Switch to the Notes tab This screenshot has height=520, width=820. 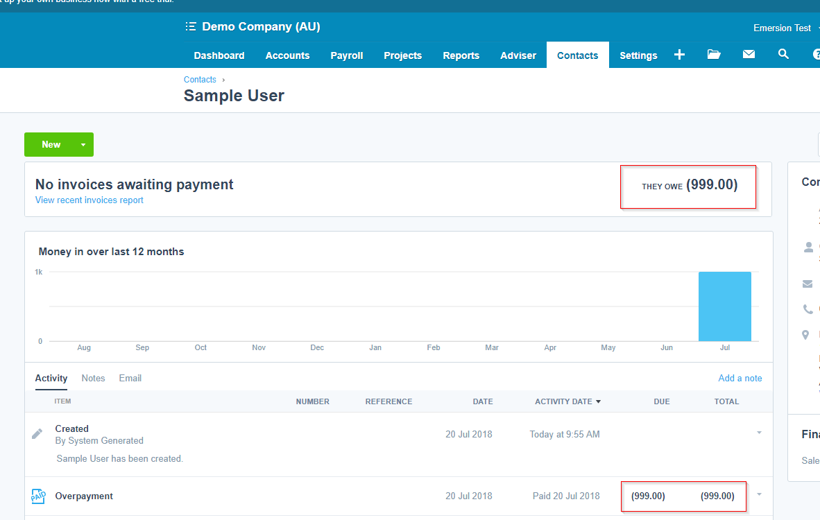(x=93, y=378)
